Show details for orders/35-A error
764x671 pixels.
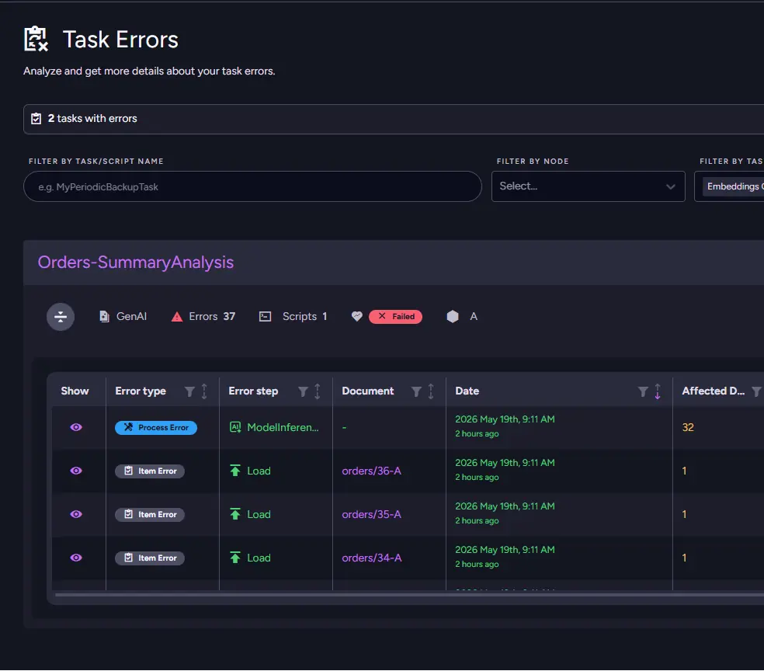[76, 514]
